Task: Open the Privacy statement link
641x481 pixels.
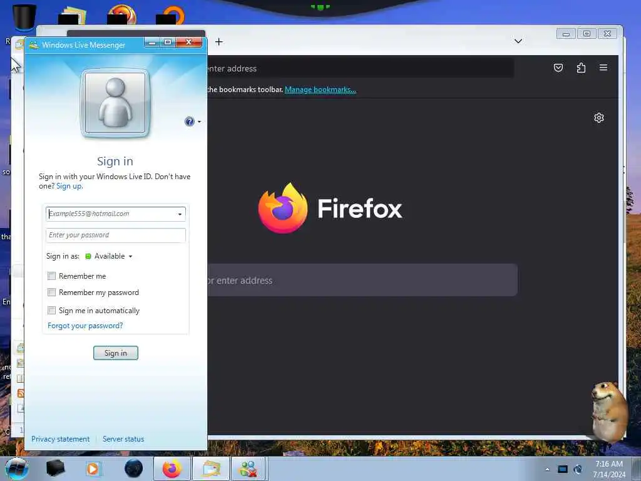Action: tap(61, 439)
